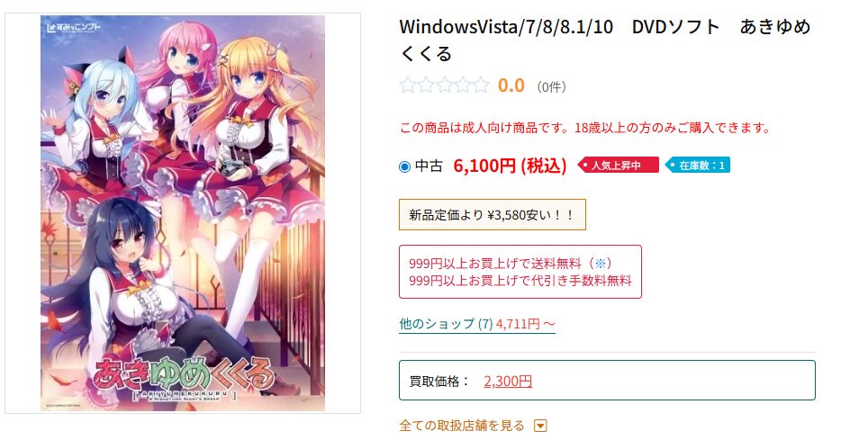Choose the 中古 condition label

pyautogui.click(x=429, y=166)
